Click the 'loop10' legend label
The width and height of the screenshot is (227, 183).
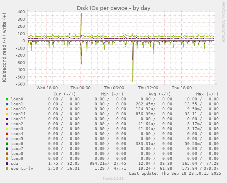point(18,109)
